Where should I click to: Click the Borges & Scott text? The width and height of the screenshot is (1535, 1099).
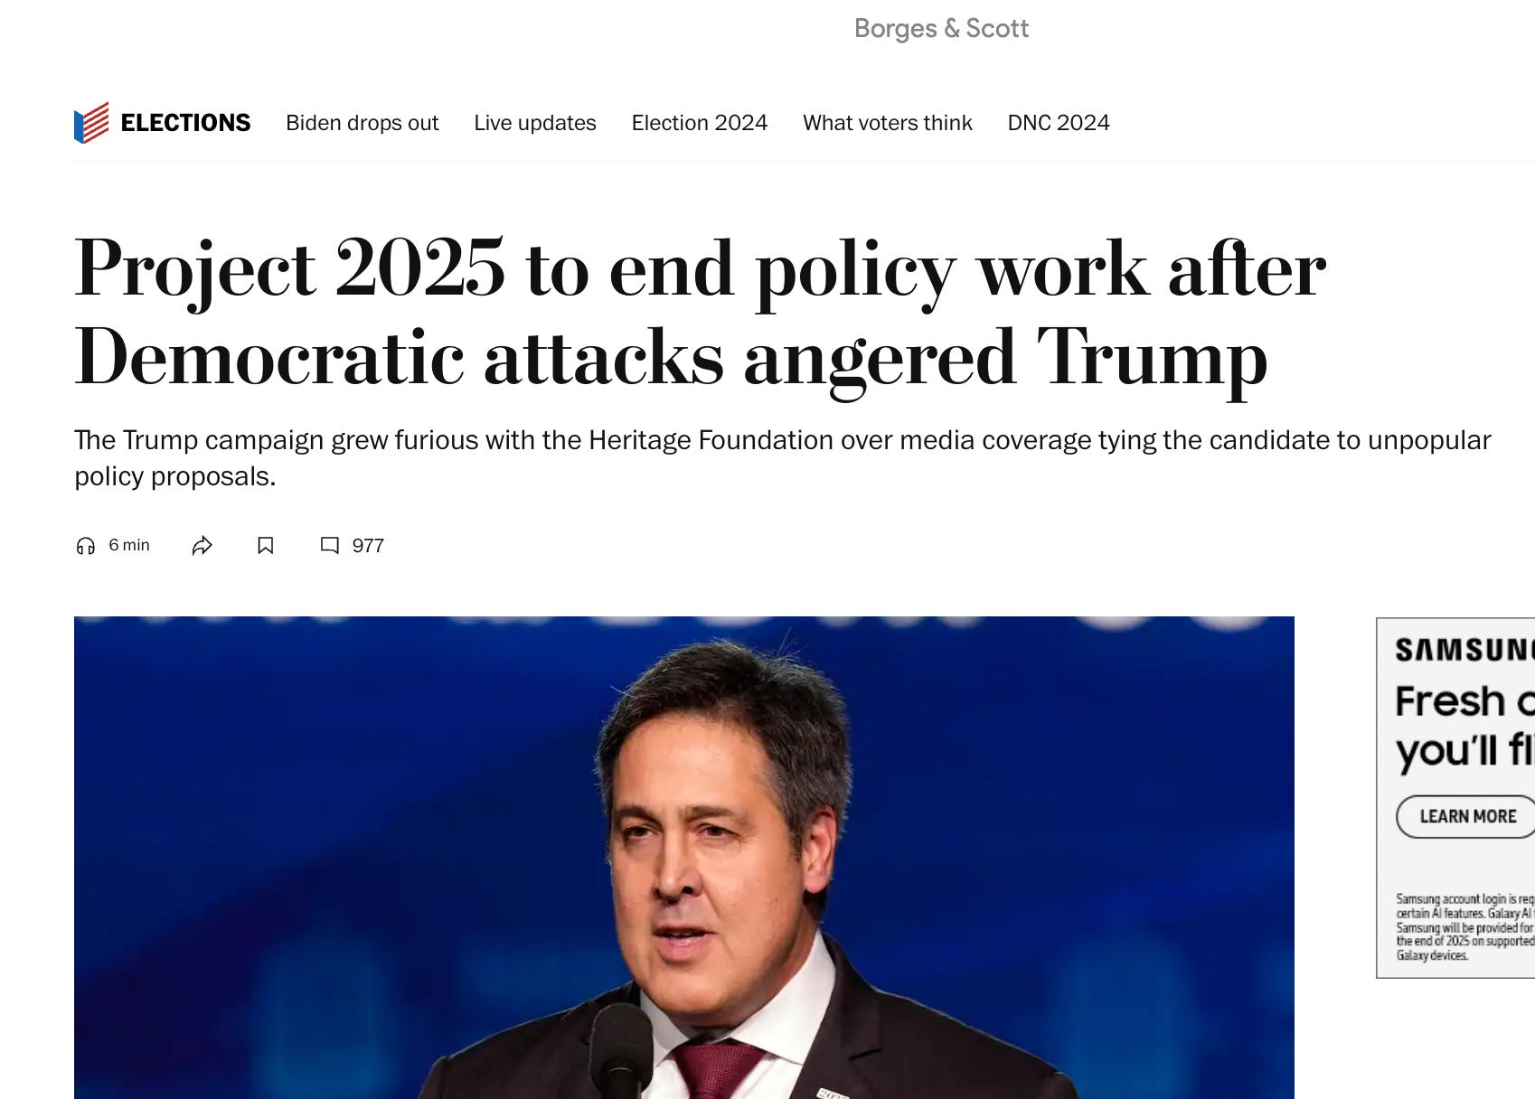941,29
